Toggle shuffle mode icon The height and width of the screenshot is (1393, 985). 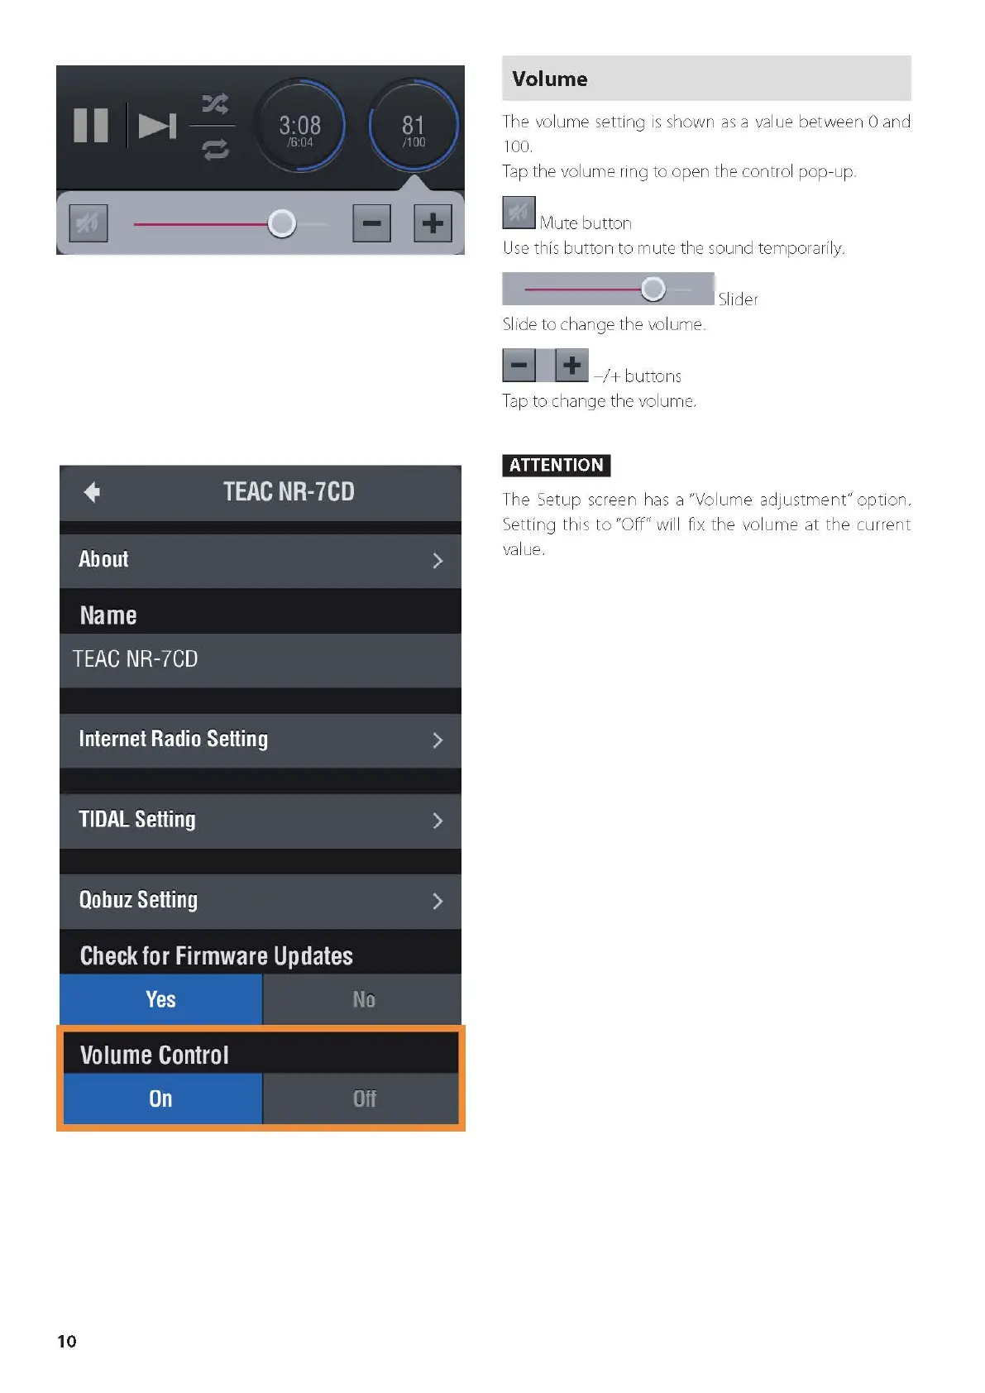click(x=215, y=103)
